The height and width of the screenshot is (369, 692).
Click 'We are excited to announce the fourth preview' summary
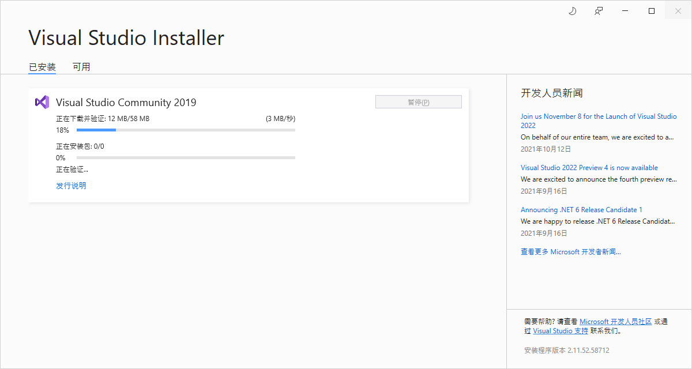point(599,179)
